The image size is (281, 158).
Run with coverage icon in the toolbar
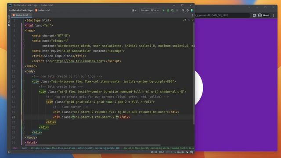(173, 11)
